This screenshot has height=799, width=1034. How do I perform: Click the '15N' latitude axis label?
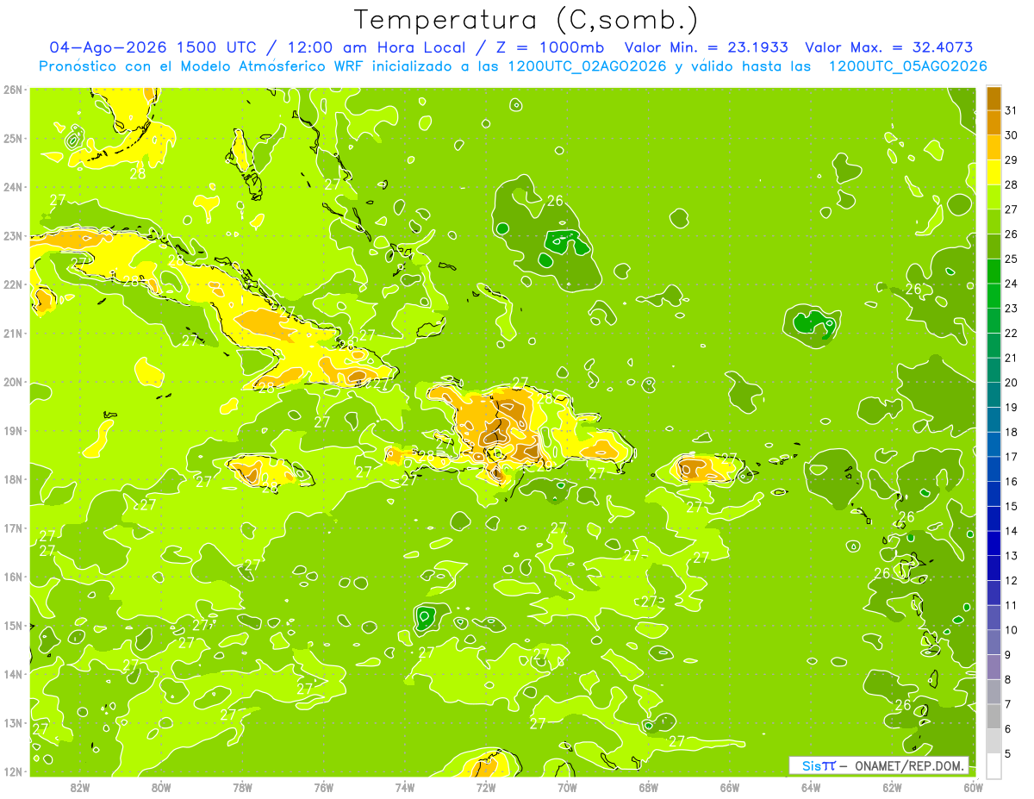[13, 626]
